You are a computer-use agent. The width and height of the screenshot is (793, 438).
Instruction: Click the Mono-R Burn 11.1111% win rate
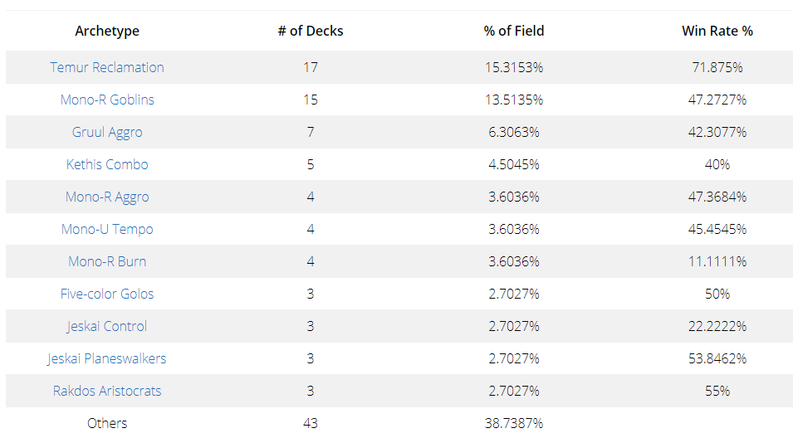coord(717,261)
